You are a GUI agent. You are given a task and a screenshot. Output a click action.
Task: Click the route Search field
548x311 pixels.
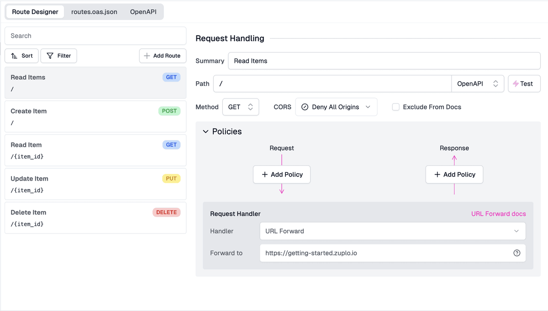pyautogui.click(x=95, y=36)
